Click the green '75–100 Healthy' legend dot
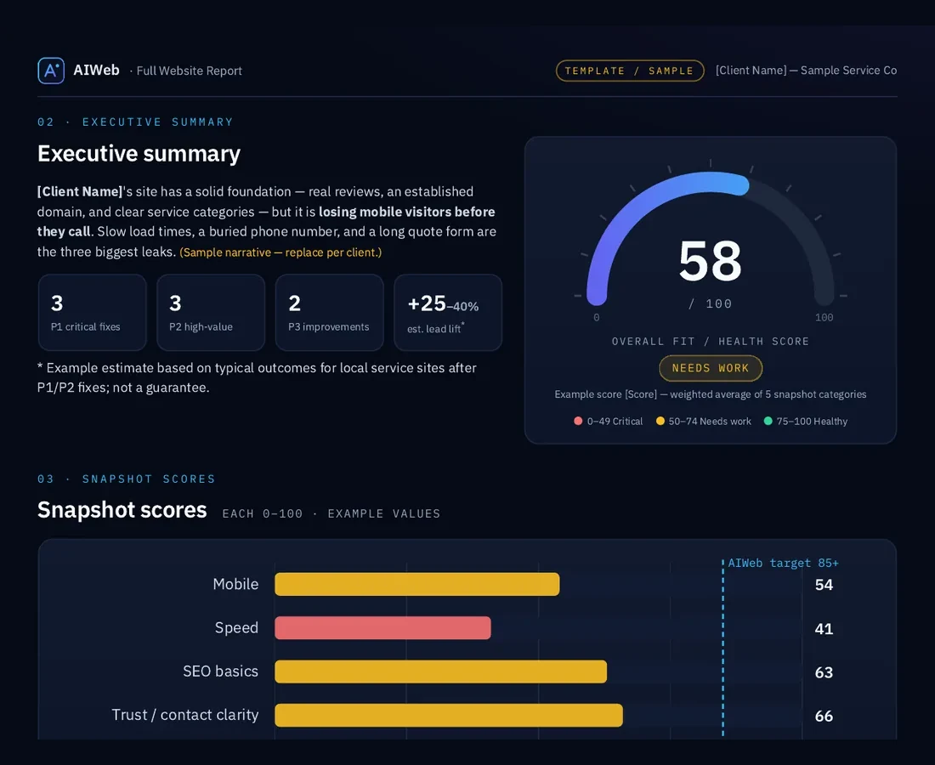This screenshot has width=935, height=765. coord(768,421)
